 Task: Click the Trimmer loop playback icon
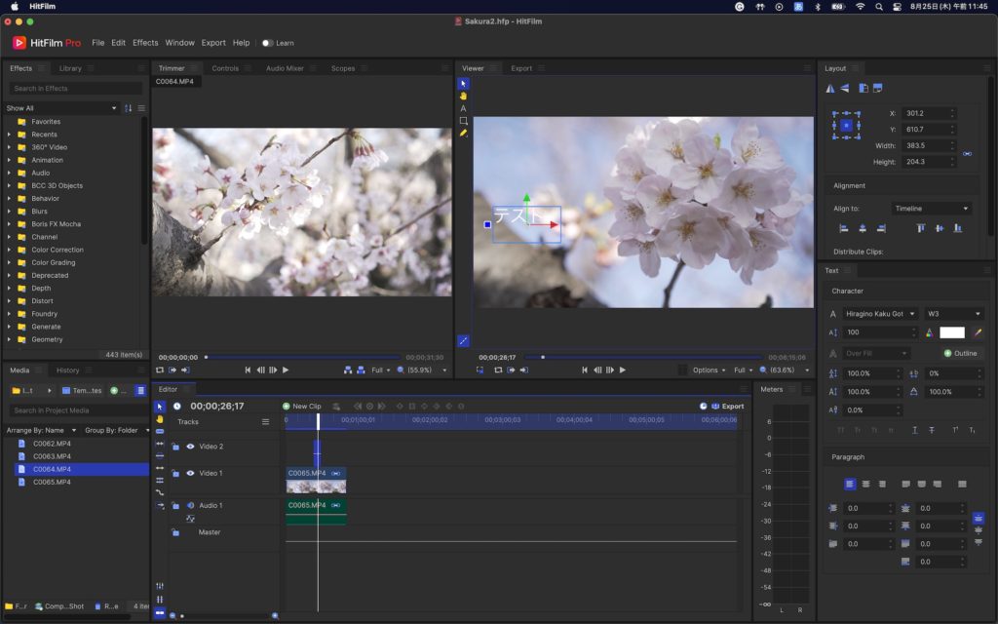159,370
